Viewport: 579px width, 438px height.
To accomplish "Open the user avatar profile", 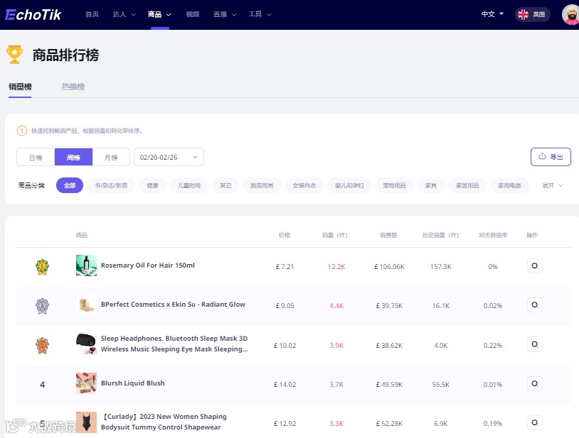I will pyautogui.click(x=570, y=15).
